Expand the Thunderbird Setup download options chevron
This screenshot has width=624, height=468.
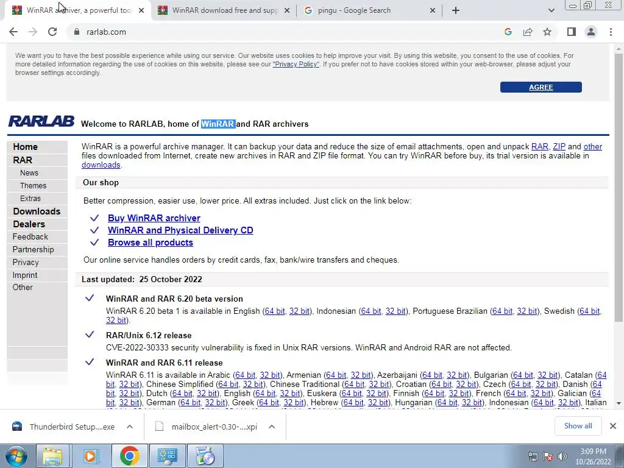(130, 427)
